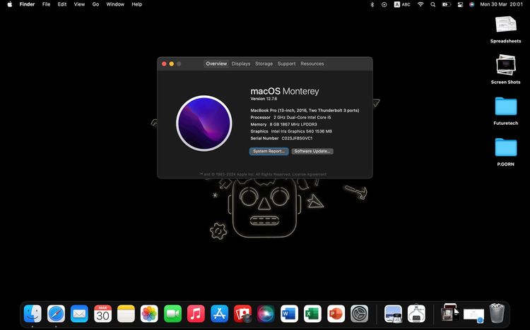
Task: Start FaceTime from the Dock
Action: [x=172, y=314]
